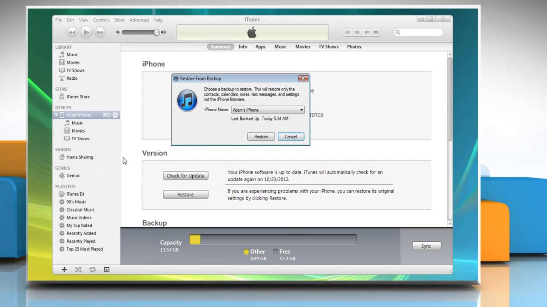Skip back with the rewind button
This screenshot has width=547, height=307.
[72, 32]
